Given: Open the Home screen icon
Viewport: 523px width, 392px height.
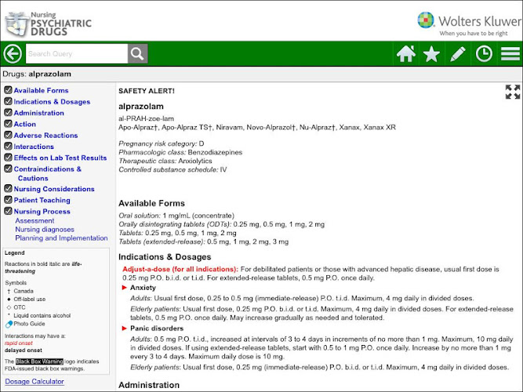Looking at the screenshot, I should [405, 54].
